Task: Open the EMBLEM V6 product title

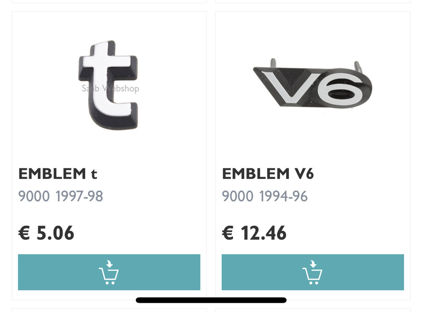Action: (x=268, y=174)
